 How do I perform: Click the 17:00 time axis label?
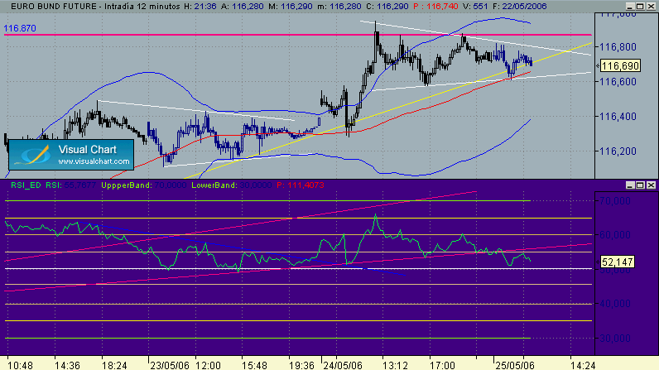442,365
